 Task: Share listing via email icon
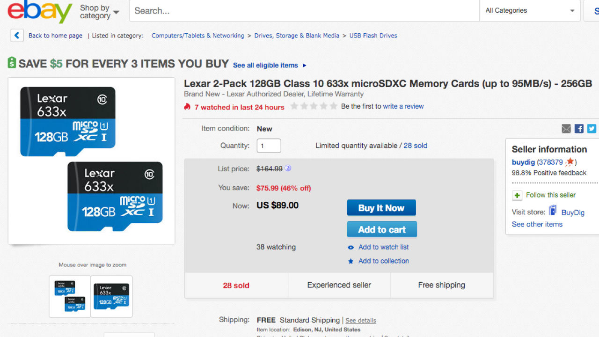coord(566,129)
